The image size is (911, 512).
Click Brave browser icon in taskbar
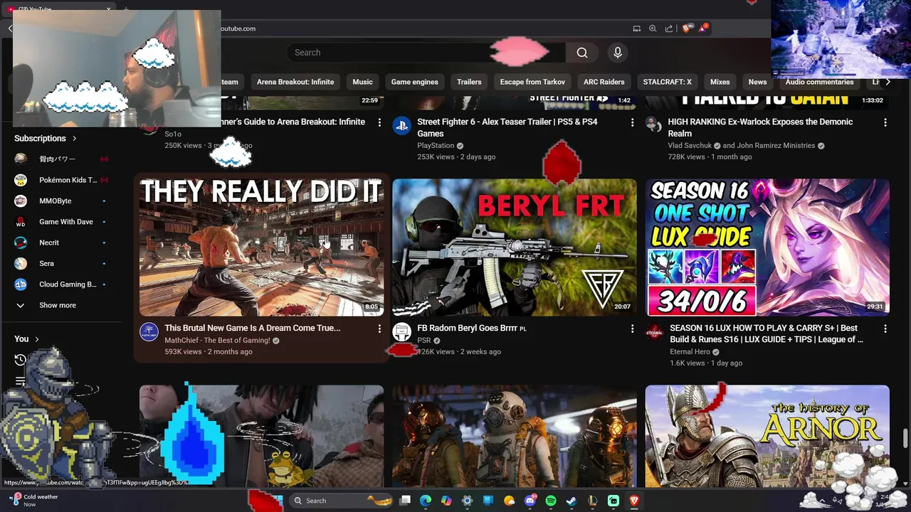click(634, 501)
